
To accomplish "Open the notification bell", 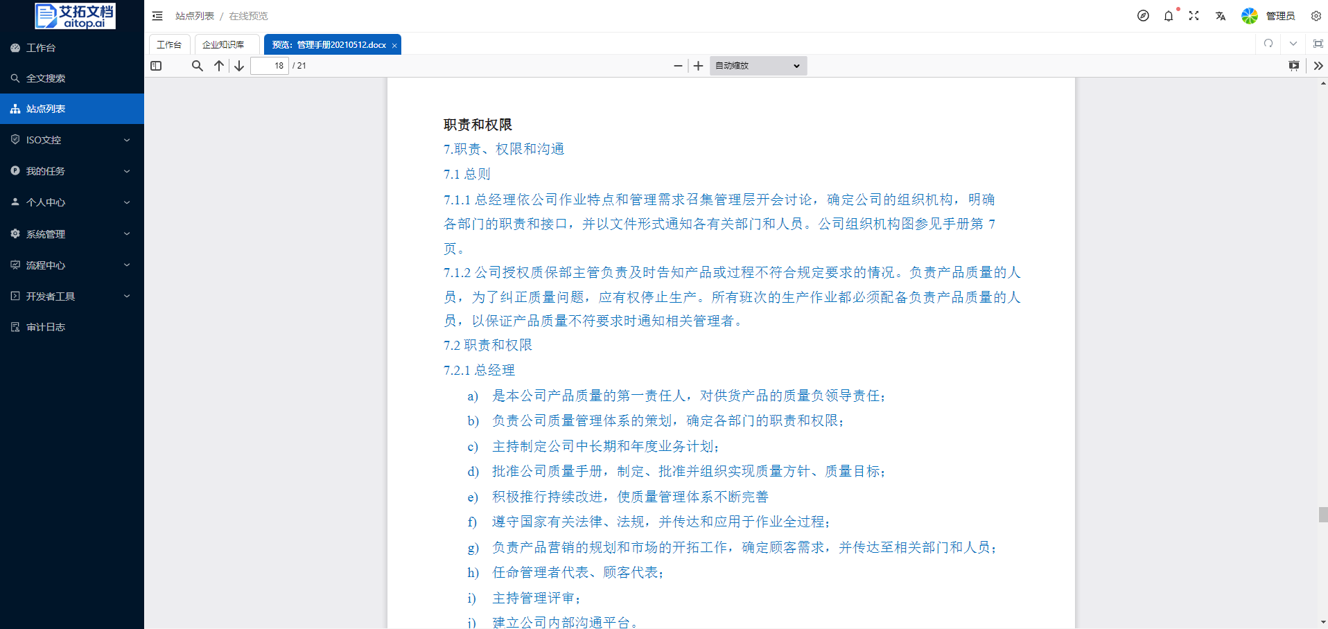I will tap(1169, 16).
